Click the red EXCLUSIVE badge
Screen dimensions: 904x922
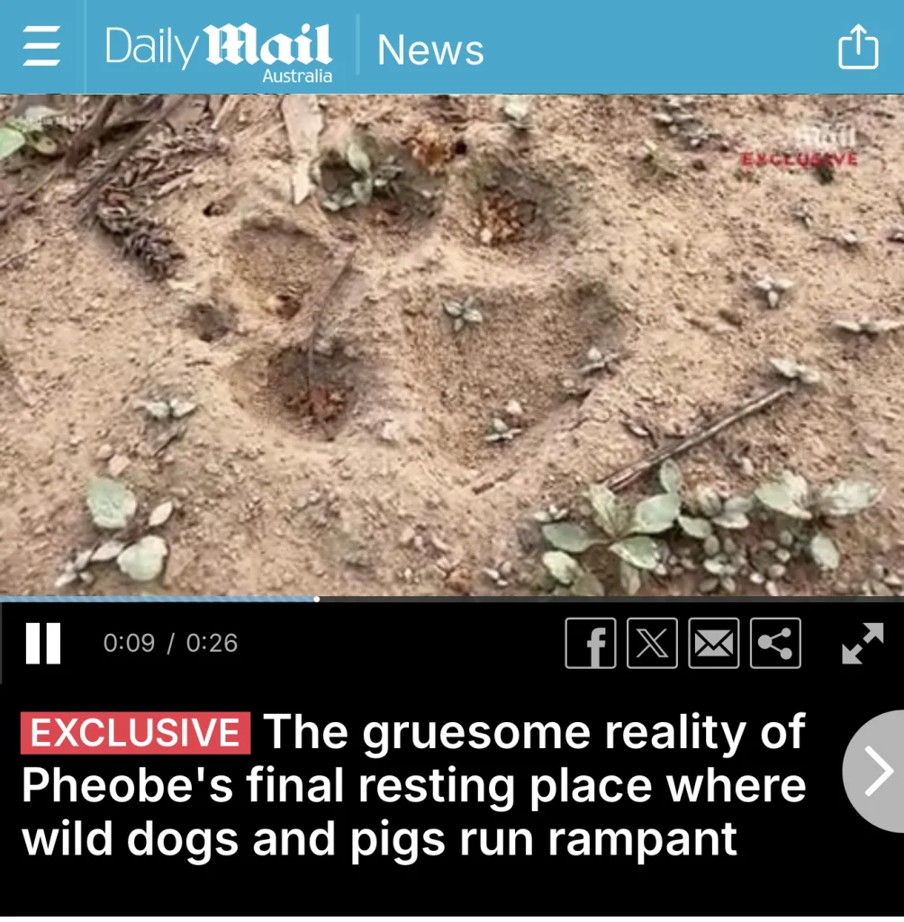135,733
